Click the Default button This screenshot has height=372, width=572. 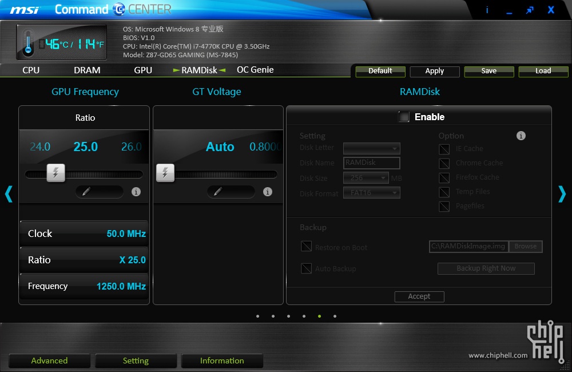click(380, 71)
